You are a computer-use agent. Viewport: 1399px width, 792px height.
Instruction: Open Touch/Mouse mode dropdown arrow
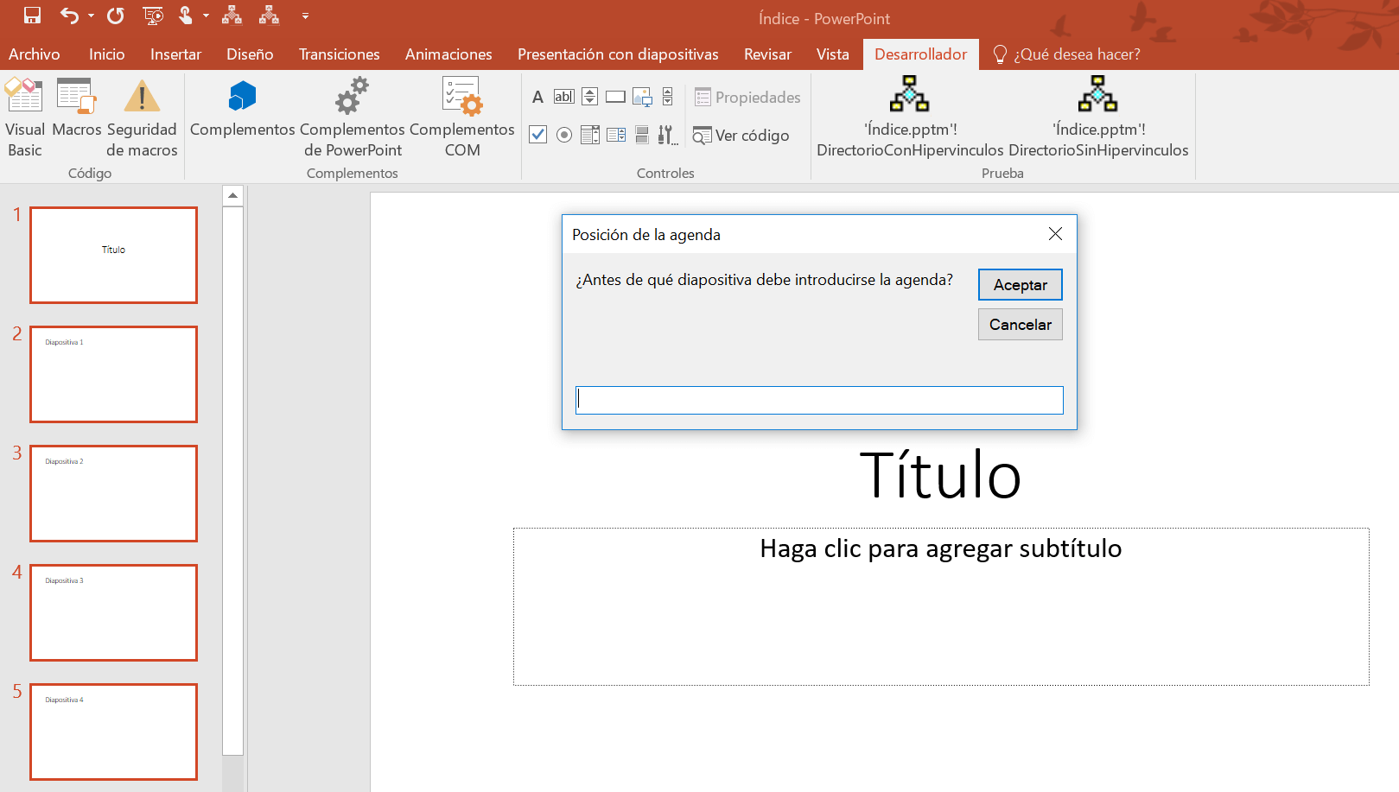coord(206,16)
